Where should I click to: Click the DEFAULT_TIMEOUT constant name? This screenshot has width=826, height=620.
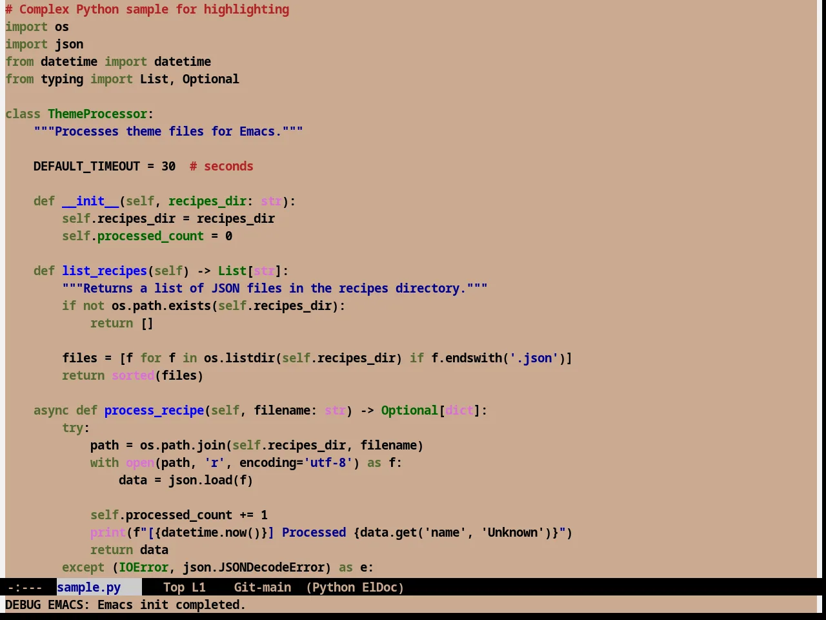click(x=86, y=166)
